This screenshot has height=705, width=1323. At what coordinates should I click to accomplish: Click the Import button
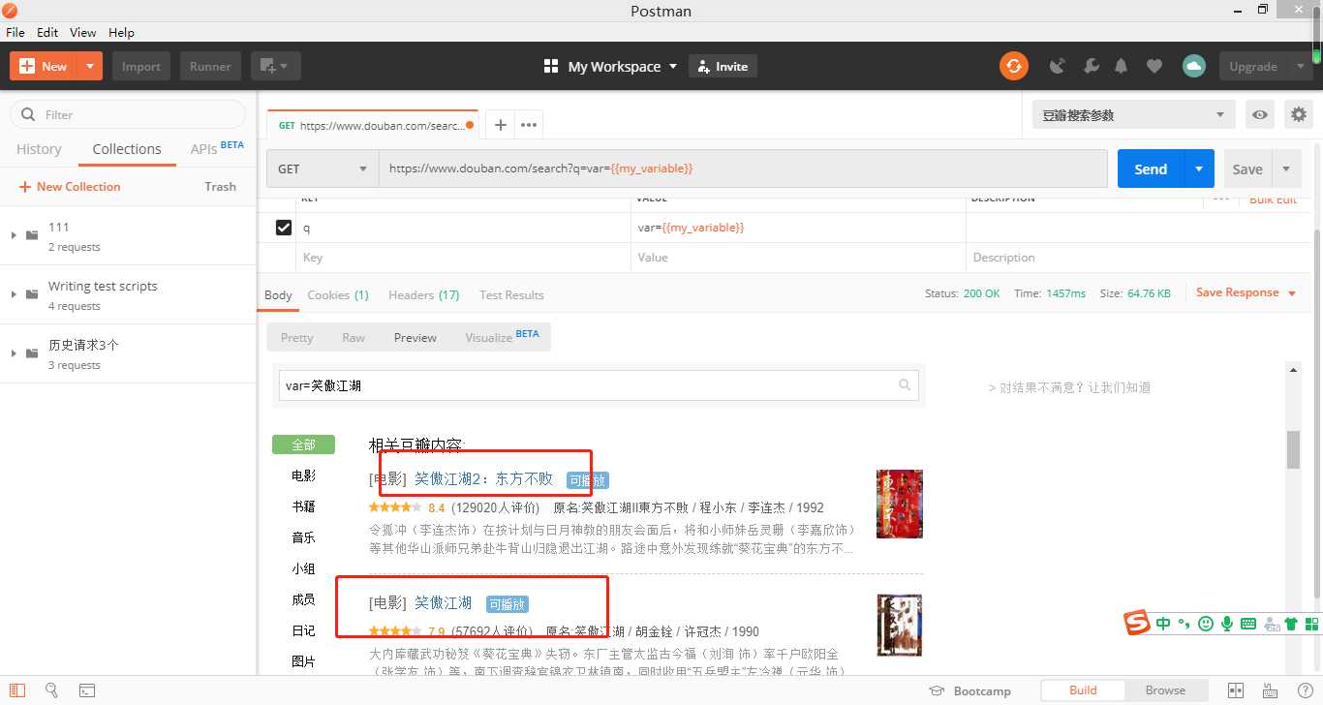click(141, 66)
